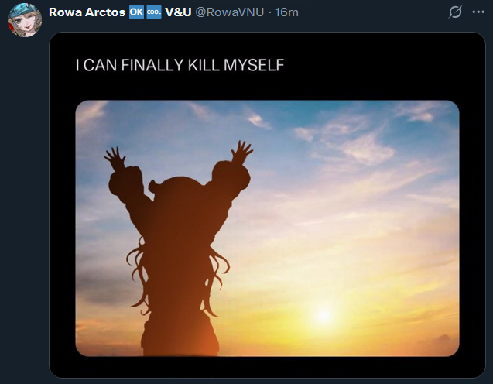Click the V&U text in the name
This screenshot has height=384, width=493.
pos(178,12)
